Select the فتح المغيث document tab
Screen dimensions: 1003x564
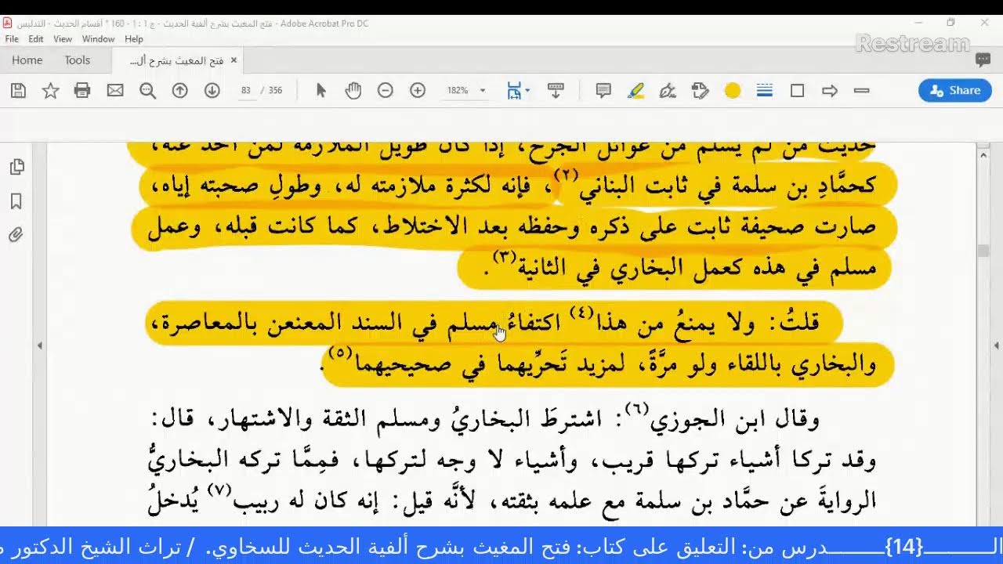tap(176, 60)
